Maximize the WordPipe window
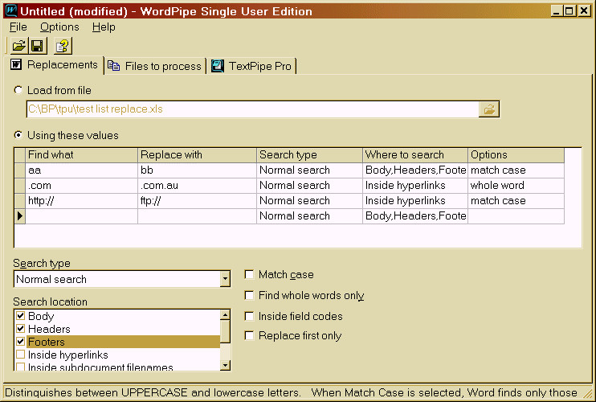This screenshot has width=596, height=402. [569, 10]
